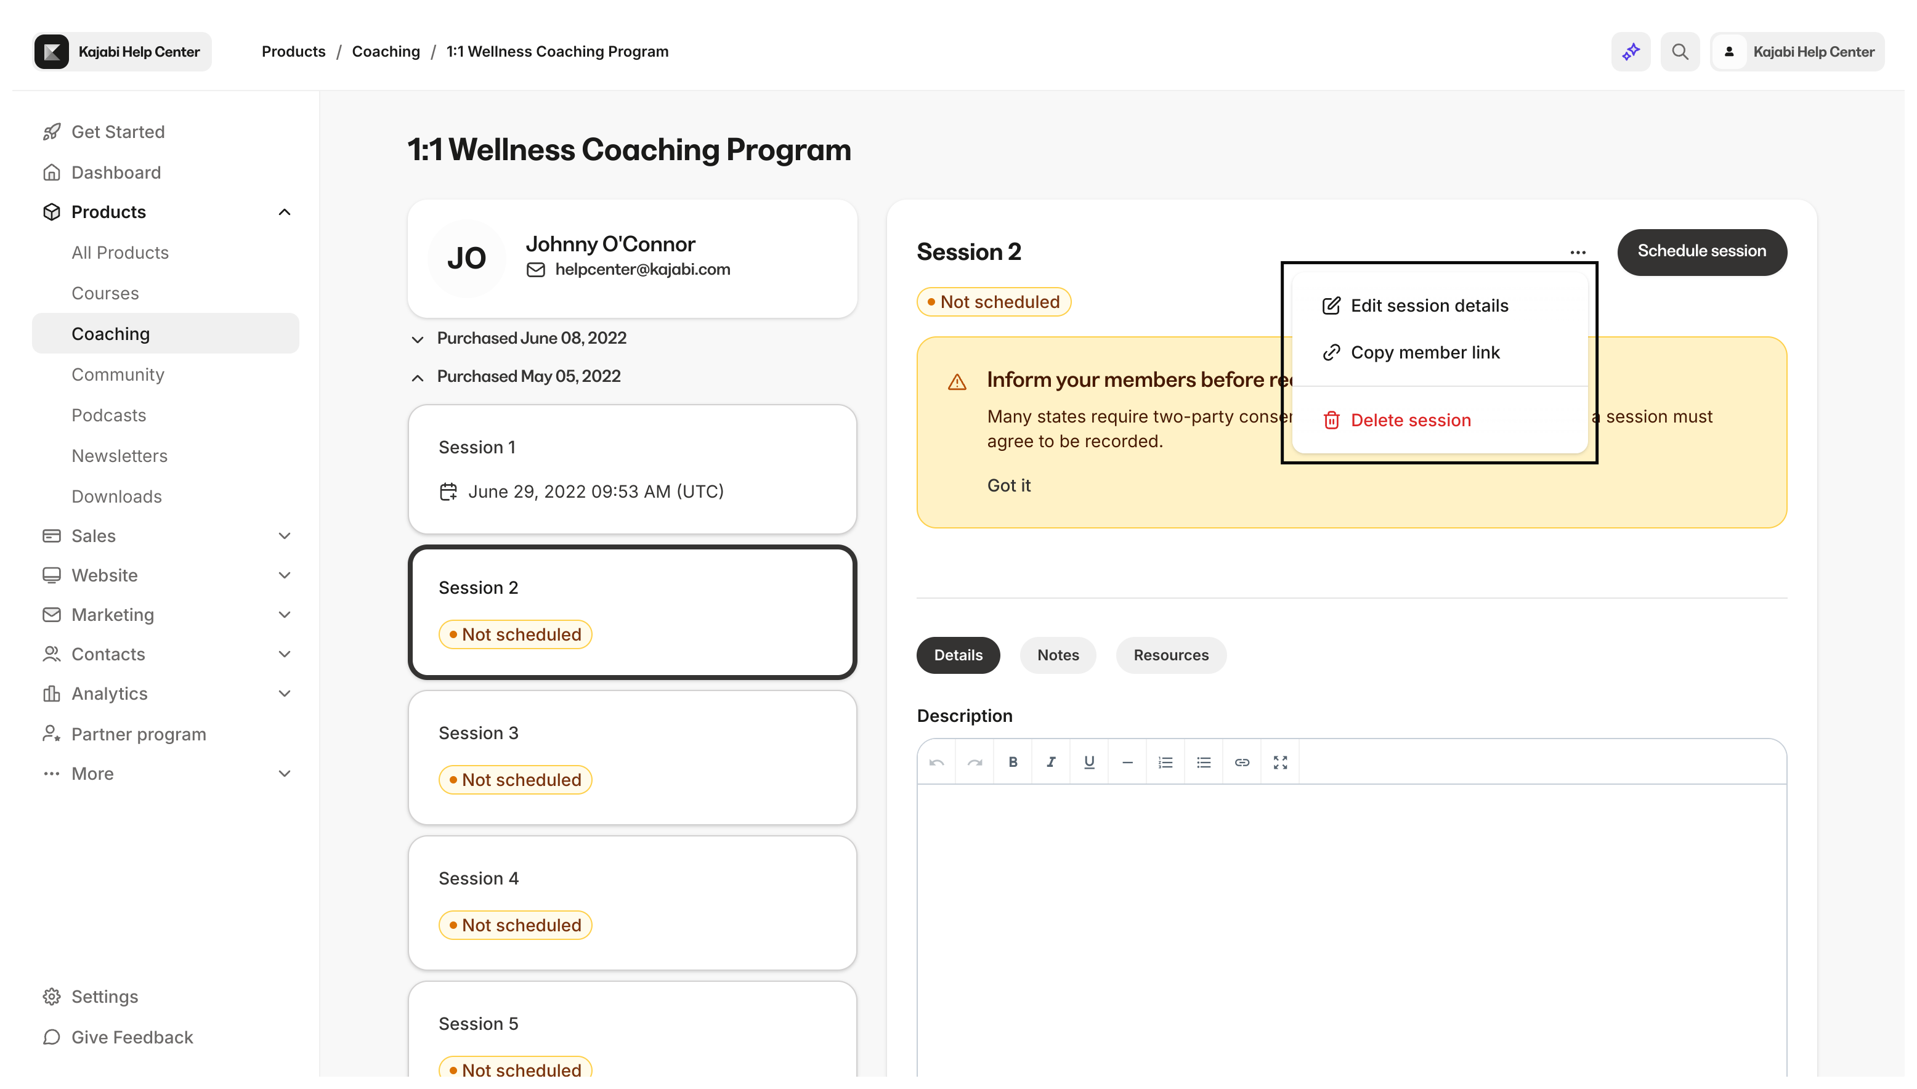Insert a numbered list in editor

(x=1165, y=762)
